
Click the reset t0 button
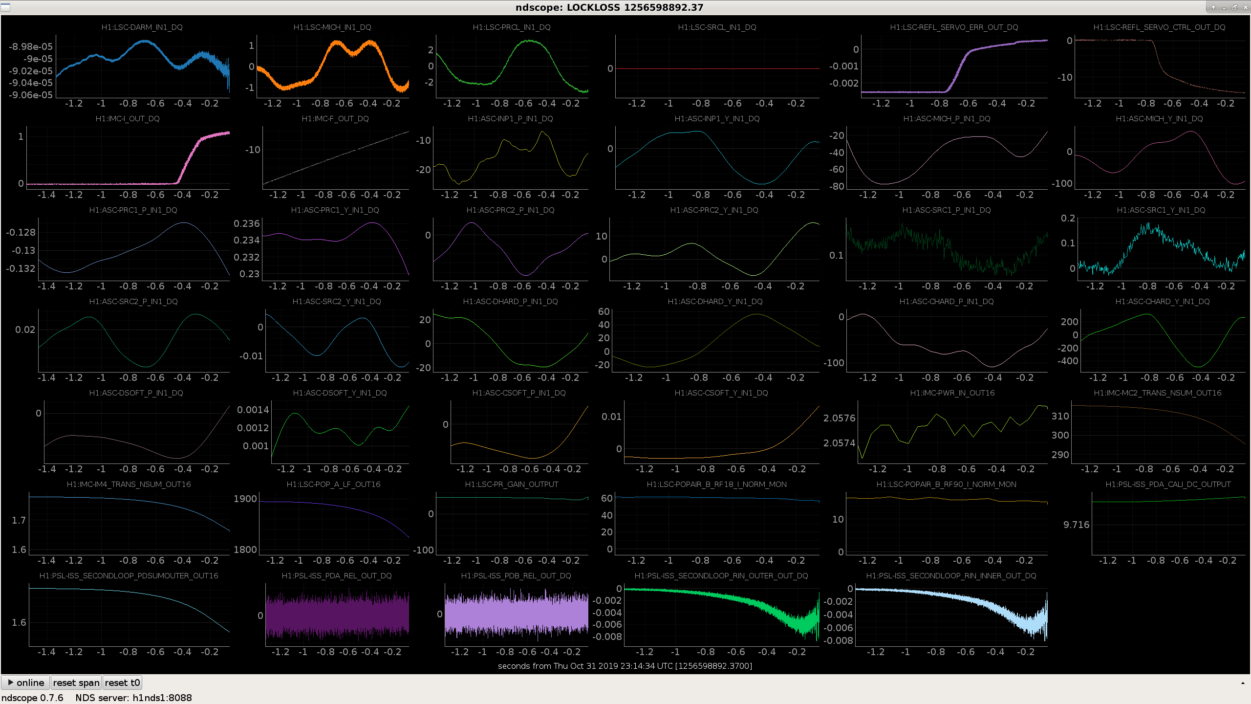pyautogui.click(x=122, y=682)
